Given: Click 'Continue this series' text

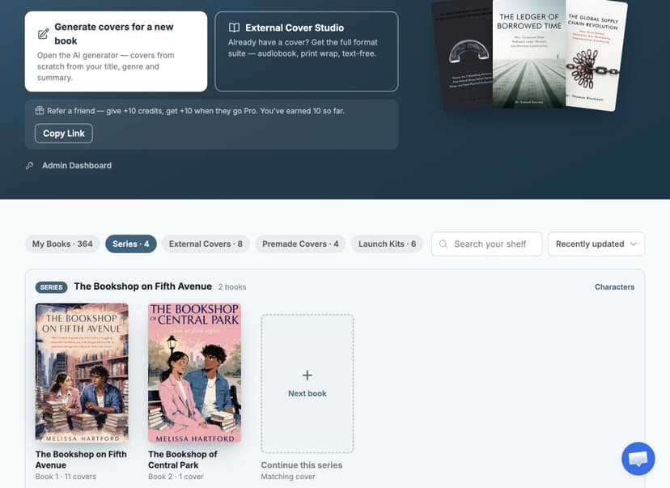Looking at the screenshot, I should (302, 465).
